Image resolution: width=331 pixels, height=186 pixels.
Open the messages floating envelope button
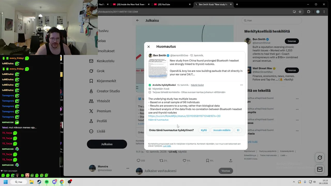(320, 169)
